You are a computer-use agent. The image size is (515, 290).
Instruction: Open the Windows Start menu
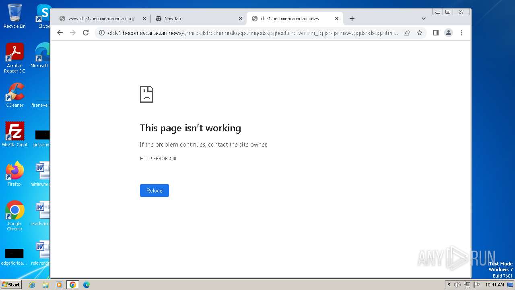(11, 284)
